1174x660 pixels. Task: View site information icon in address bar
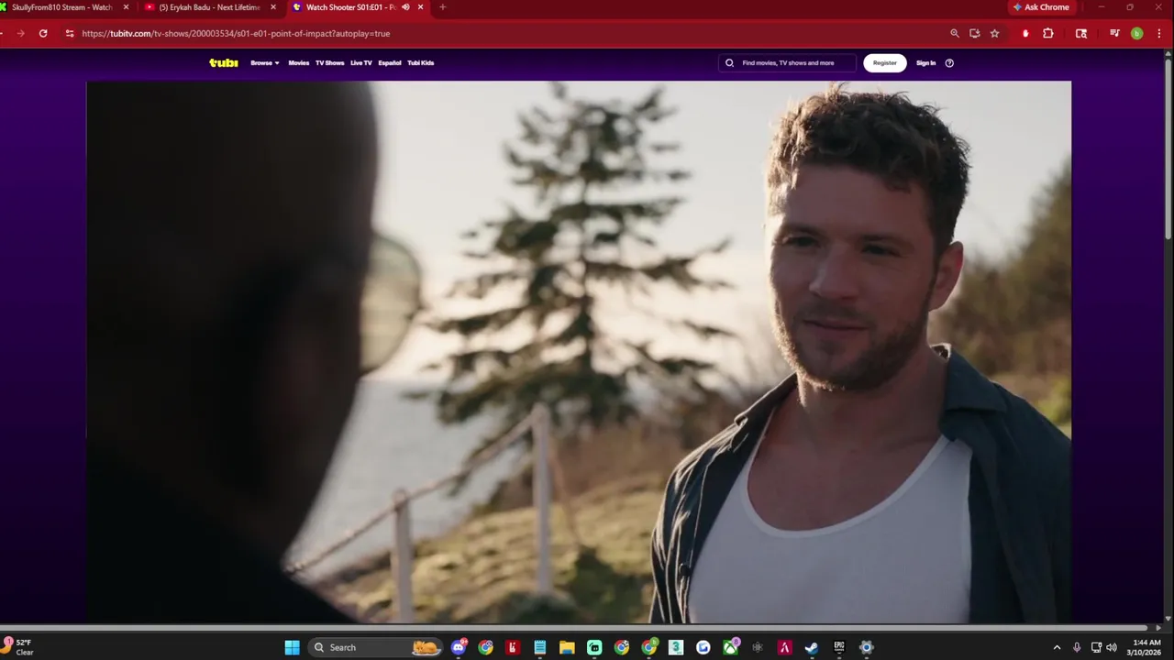[x=70, y=34]
